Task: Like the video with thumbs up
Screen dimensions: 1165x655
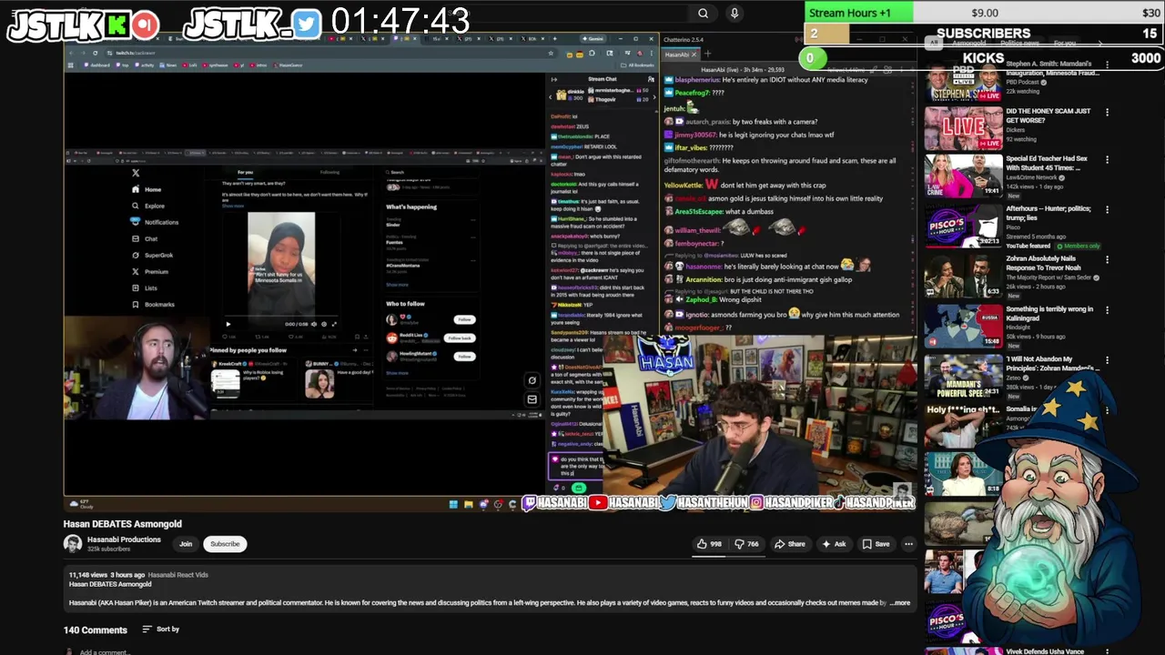Action: [709, 544]
